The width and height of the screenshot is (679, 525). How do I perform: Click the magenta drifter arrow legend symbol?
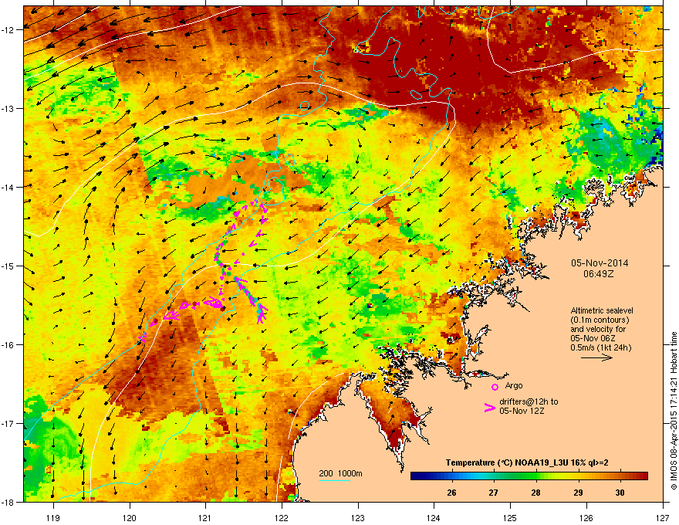[489, 407]
